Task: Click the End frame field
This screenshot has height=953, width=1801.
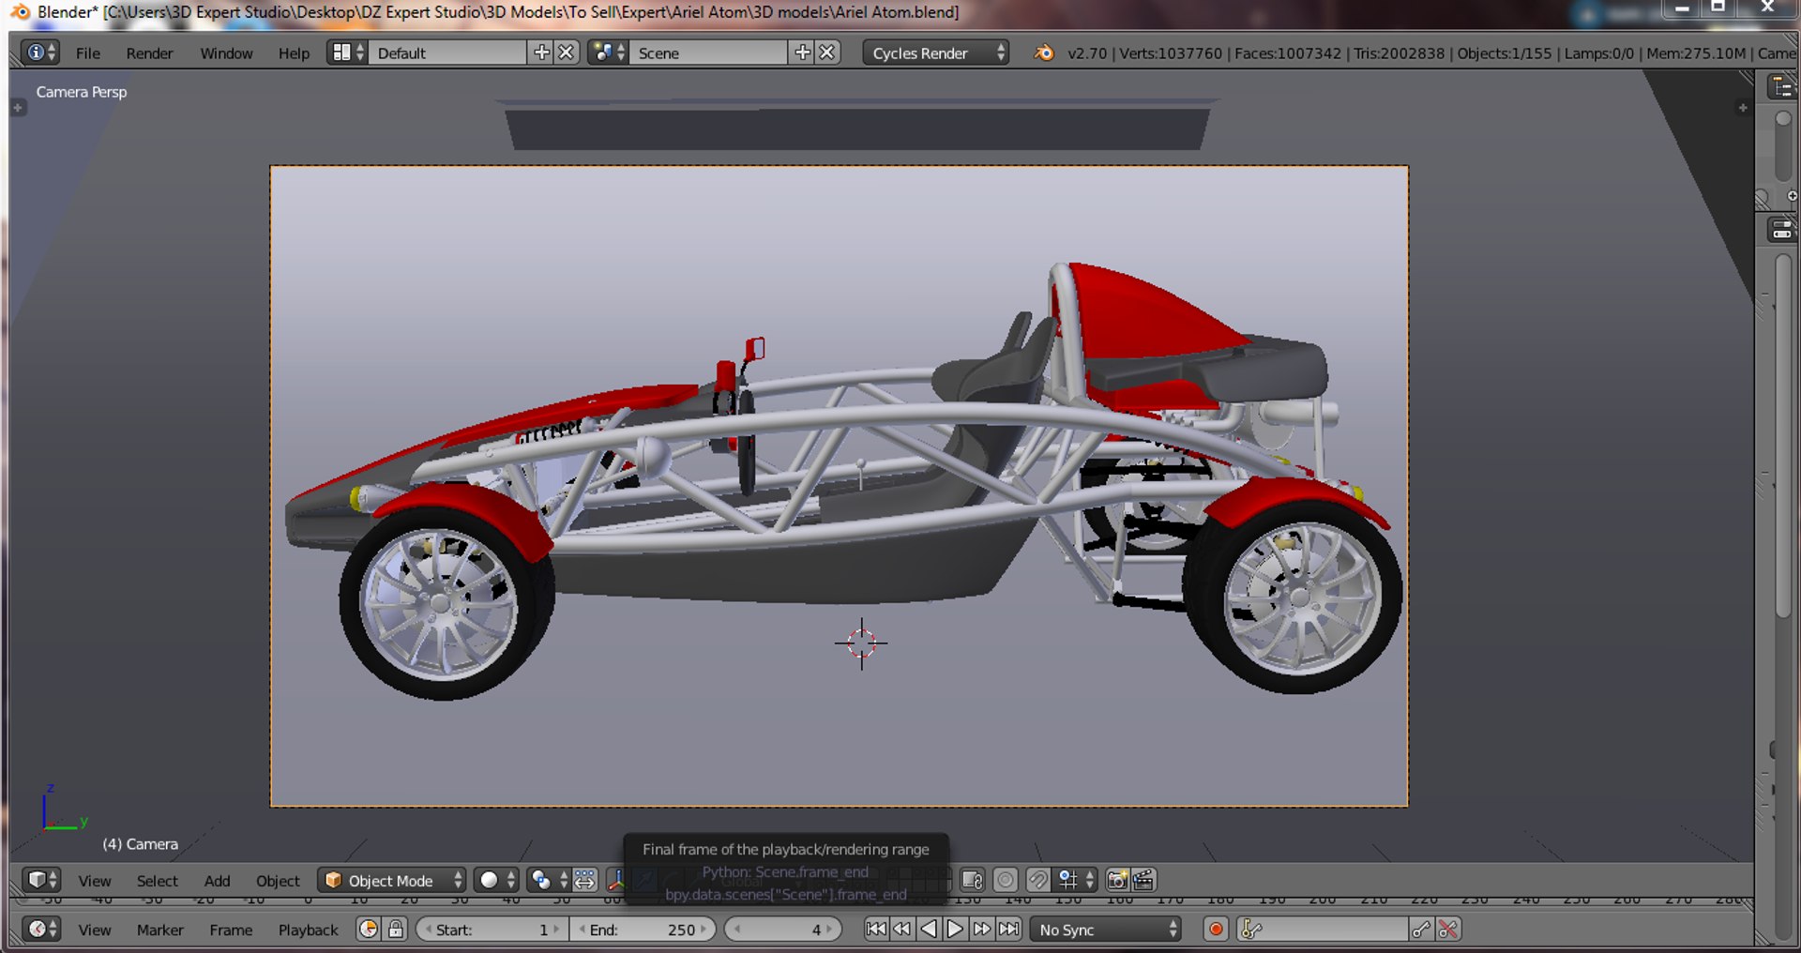Action: (643, 929)
